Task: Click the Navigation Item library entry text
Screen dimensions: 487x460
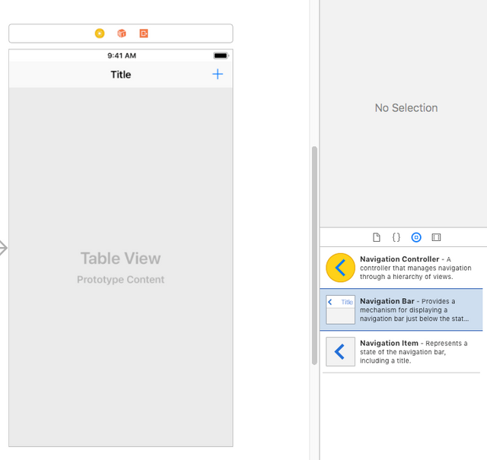Action: (414, 352)
